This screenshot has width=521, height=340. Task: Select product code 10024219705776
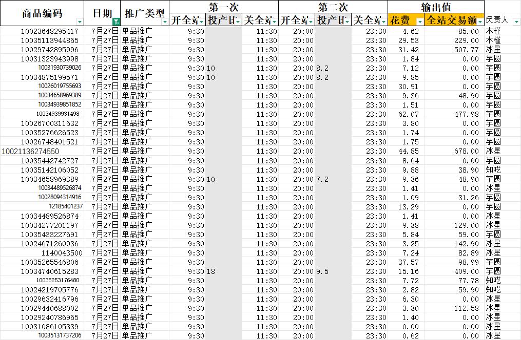(49, 290)
